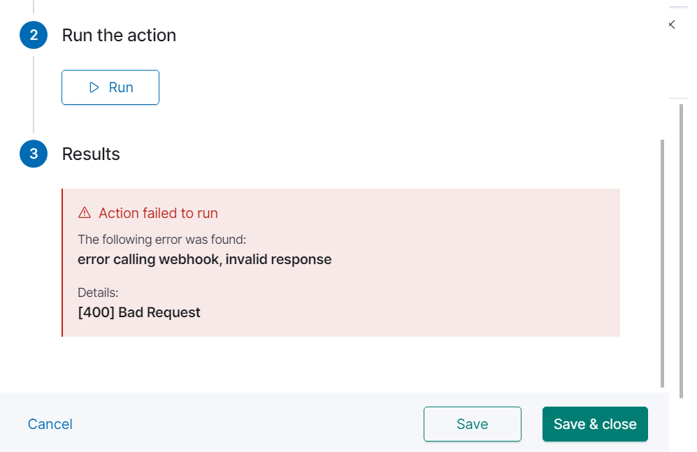Click the "Details:" label in the error callout
This screenshot has height=452, width=697.
98,293
